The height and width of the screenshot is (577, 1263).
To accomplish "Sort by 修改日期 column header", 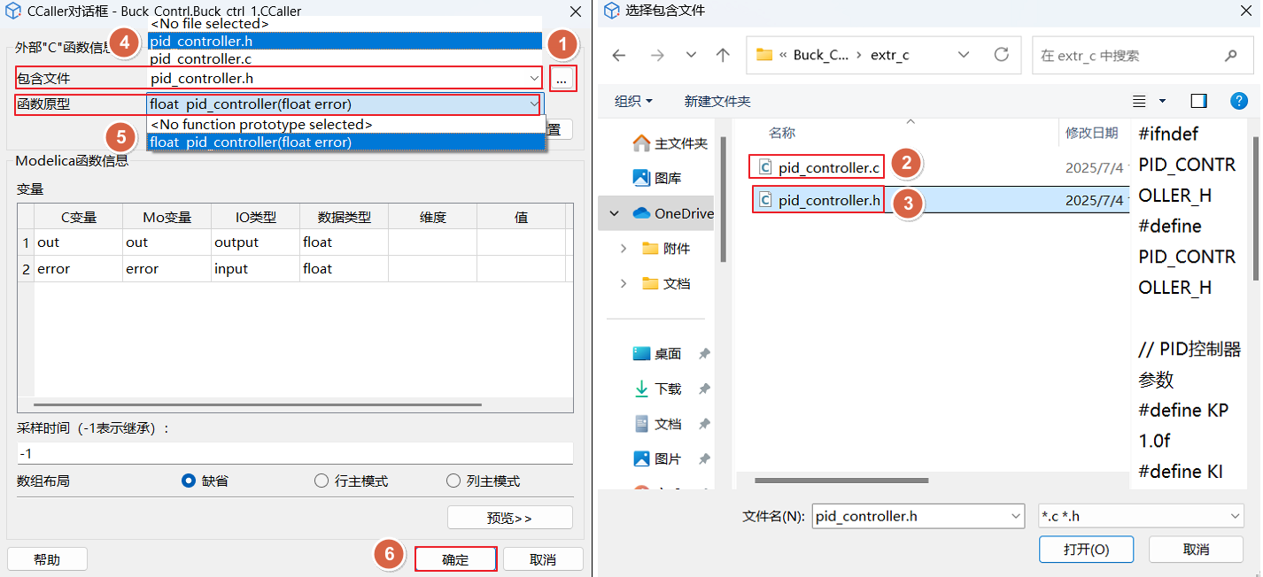I will 1091,133.
